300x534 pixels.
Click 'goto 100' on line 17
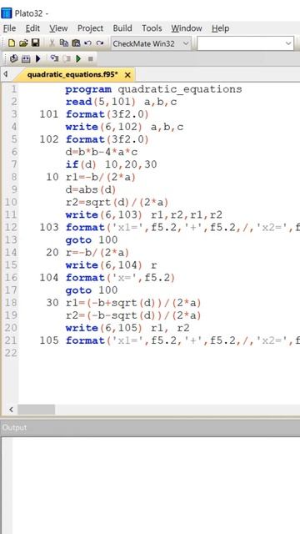91,290
